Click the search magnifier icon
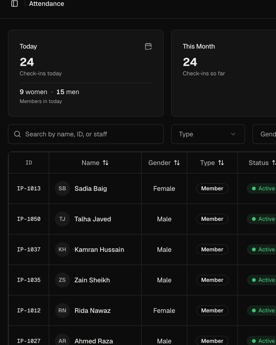276x345 pixels. coord(17,134)
